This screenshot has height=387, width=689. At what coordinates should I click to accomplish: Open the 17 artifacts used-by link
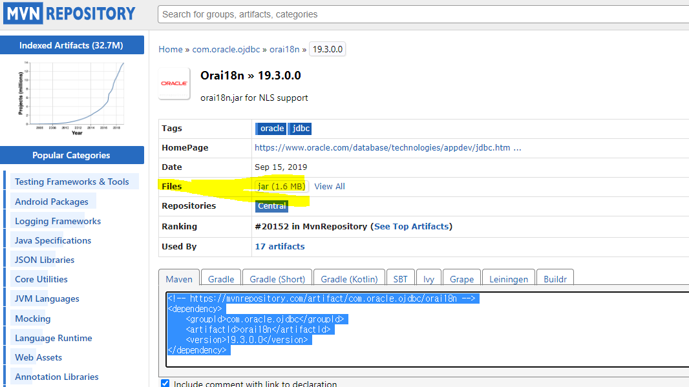280,246
